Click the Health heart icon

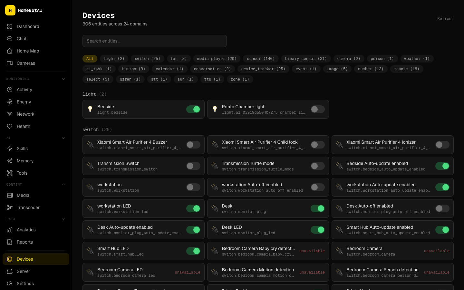(10, 126)
